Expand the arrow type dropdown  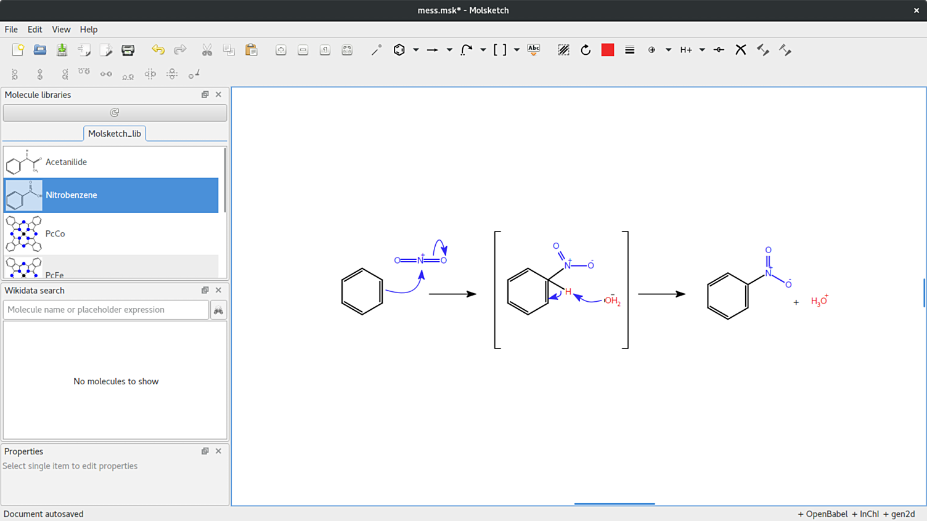click(449, 50)
